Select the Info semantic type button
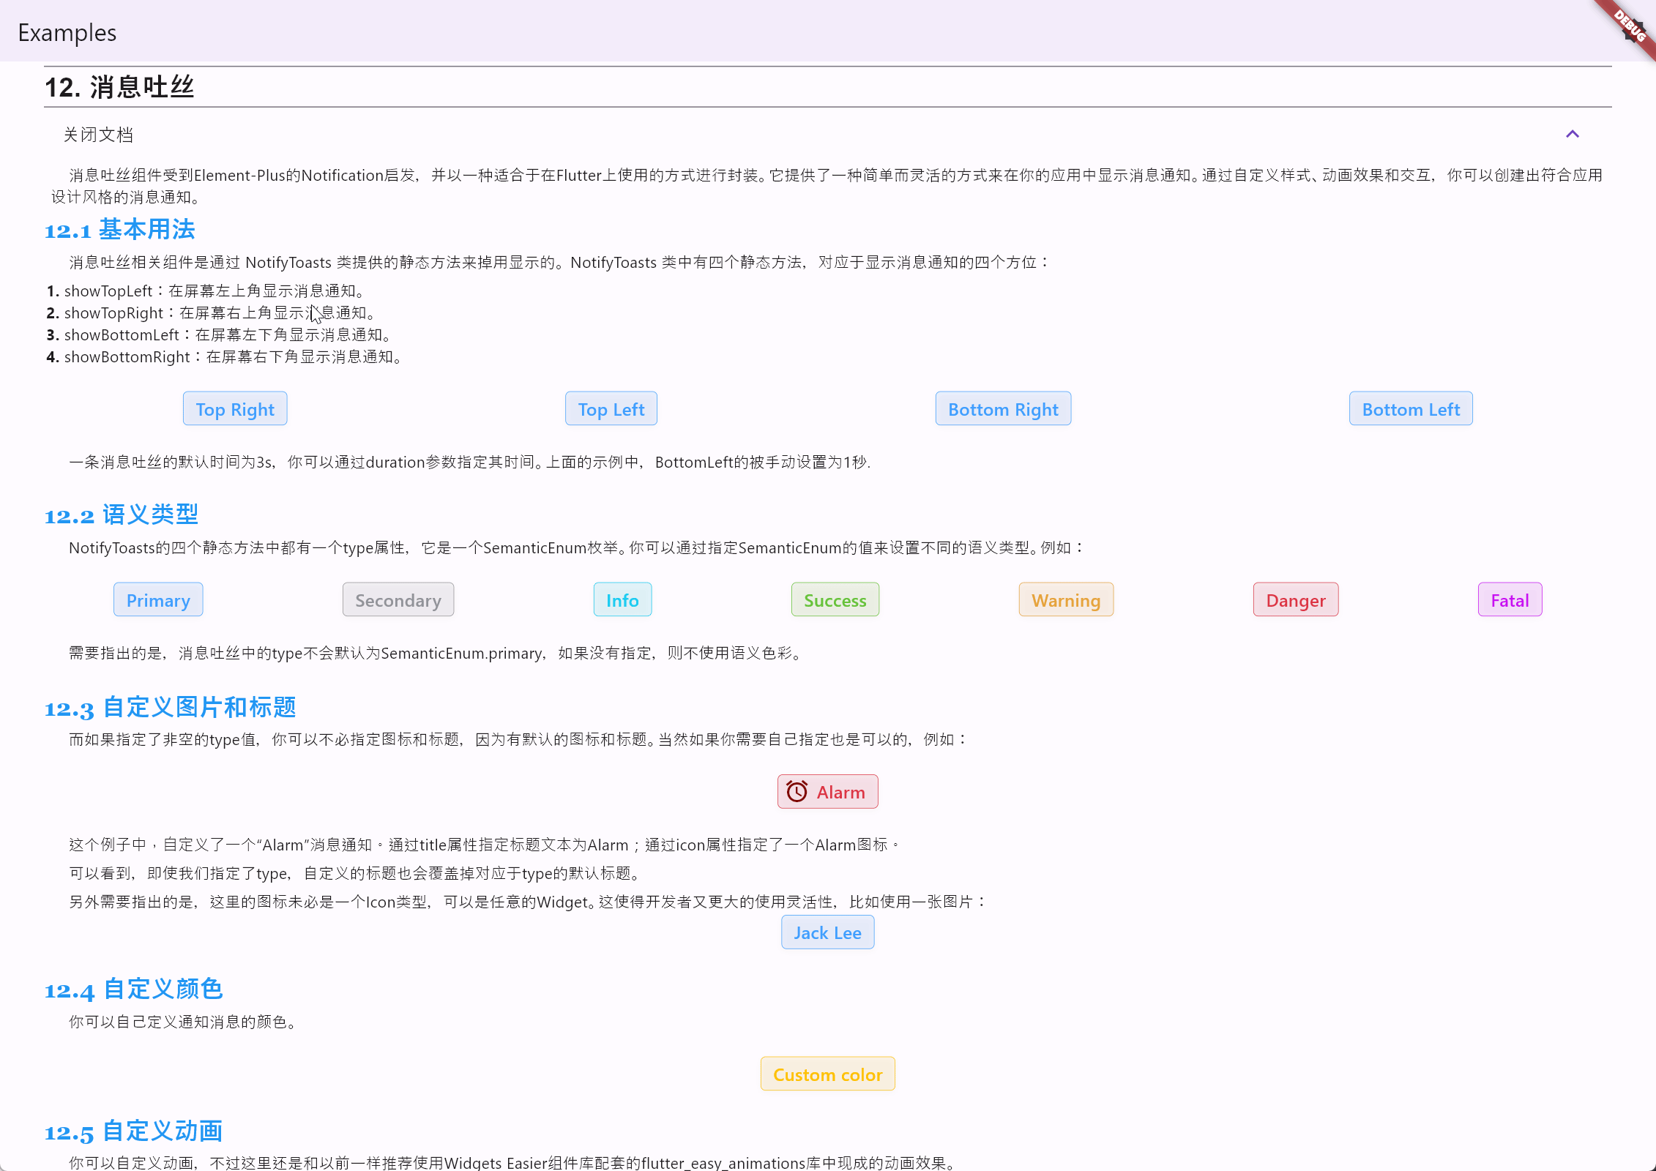The width and height of the screenshot is (1656, 1171). (x=623, y=599)
